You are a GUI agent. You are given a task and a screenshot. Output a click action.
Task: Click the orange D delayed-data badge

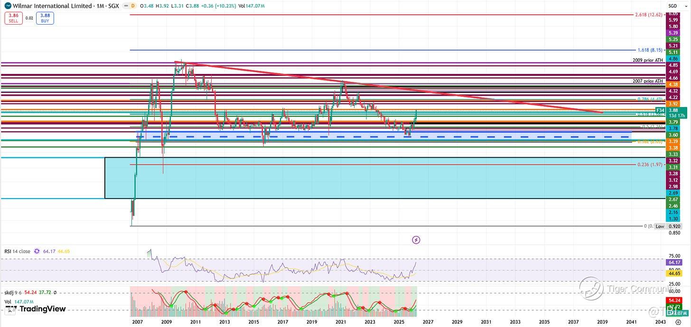[132, 6]
